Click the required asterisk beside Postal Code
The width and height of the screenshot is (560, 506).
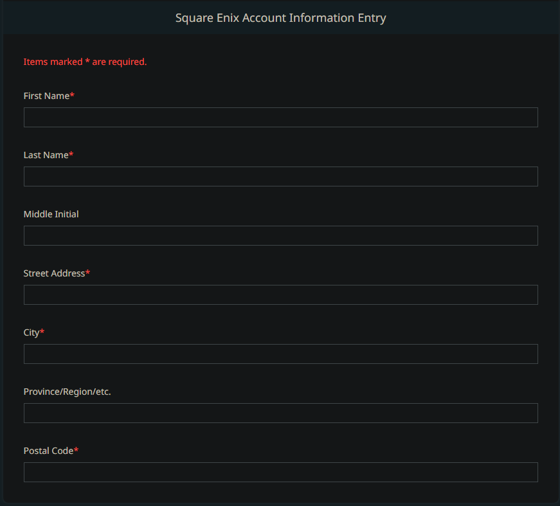(x=77, y=450)
